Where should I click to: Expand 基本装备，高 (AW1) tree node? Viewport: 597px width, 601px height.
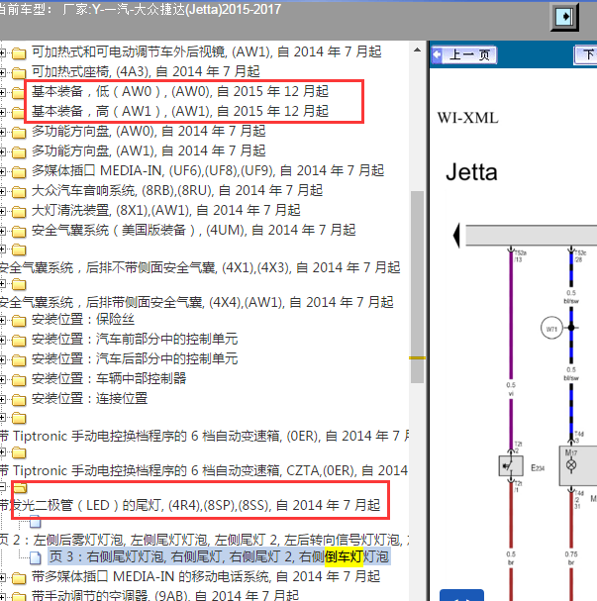click(x=2, y=112)
